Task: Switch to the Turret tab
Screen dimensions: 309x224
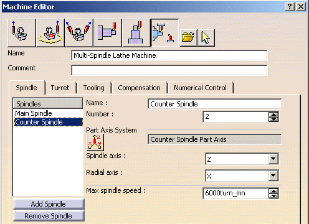Action: 60,88
